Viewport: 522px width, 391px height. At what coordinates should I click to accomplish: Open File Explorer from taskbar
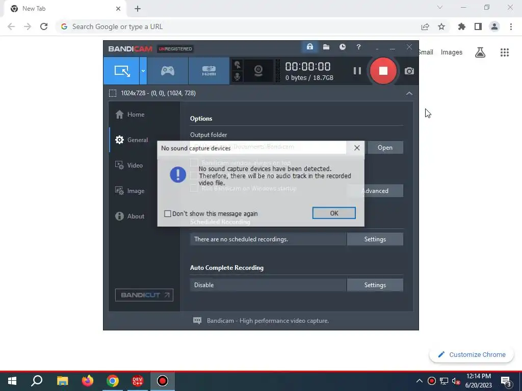62,381
